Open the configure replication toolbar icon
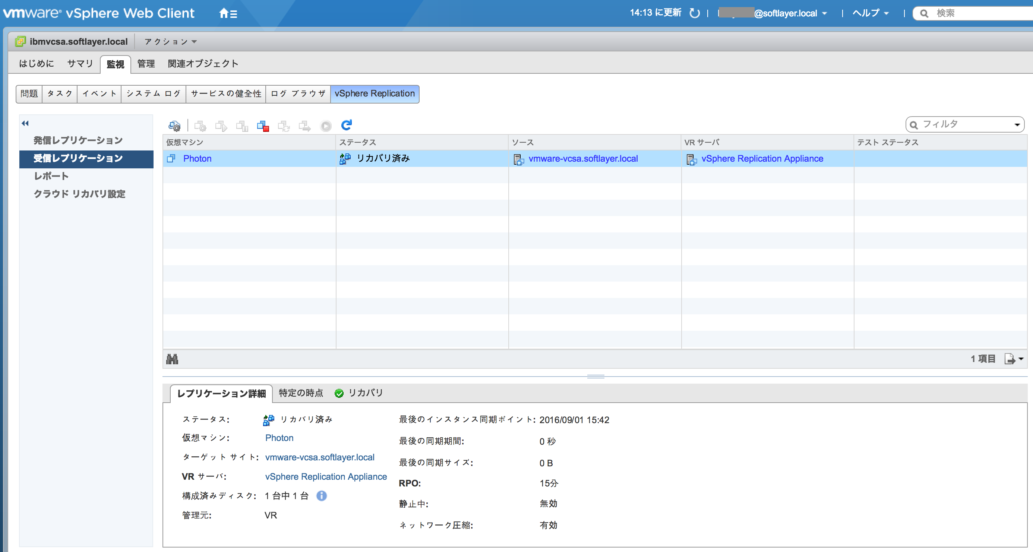Image resolution: width=1033 pixels, height=552 pixels. click(174, 126)
